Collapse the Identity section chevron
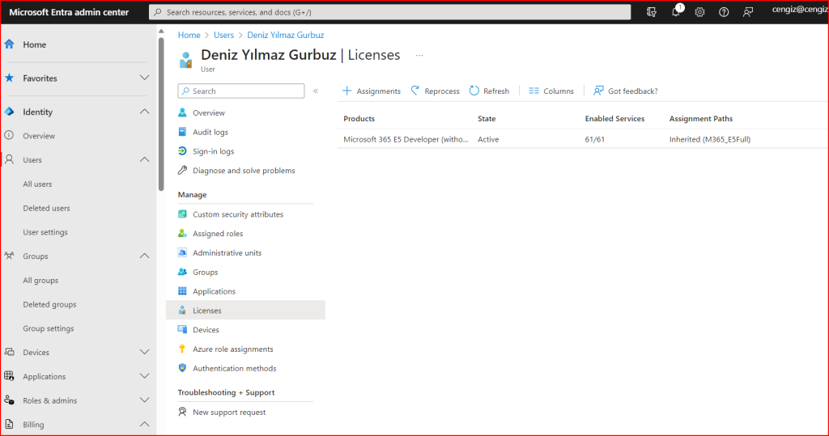 tap(144, 112)
